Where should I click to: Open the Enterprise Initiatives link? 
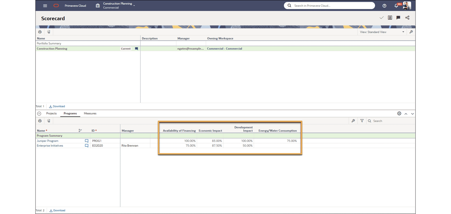pos(50,146)
